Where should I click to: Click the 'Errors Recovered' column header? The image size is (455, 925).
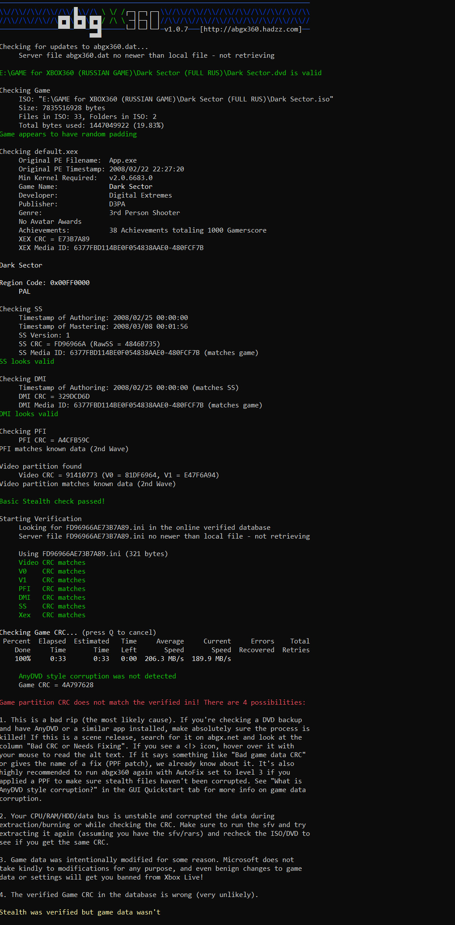257,646
